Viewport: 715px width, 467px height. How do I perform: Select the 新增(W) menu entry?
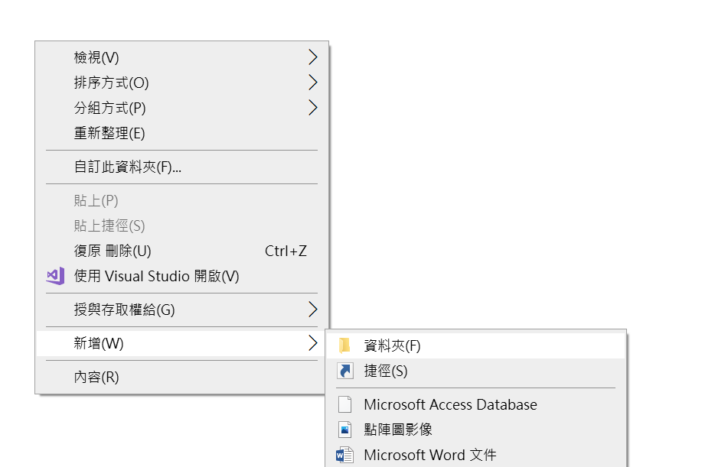pos(182,343)
